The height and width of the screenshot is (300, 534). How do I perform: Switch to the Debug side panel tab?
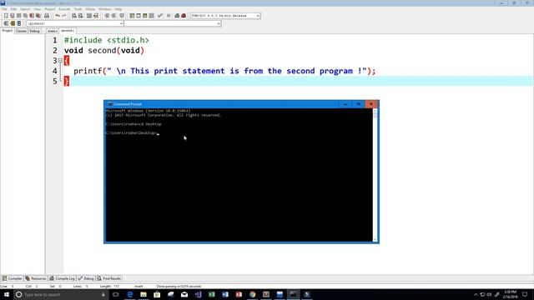34,31
